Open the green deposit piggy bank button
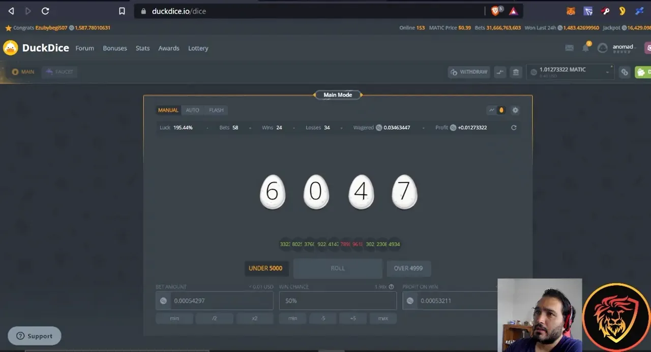The image size is (651, 352). click(x=643, y=72)
